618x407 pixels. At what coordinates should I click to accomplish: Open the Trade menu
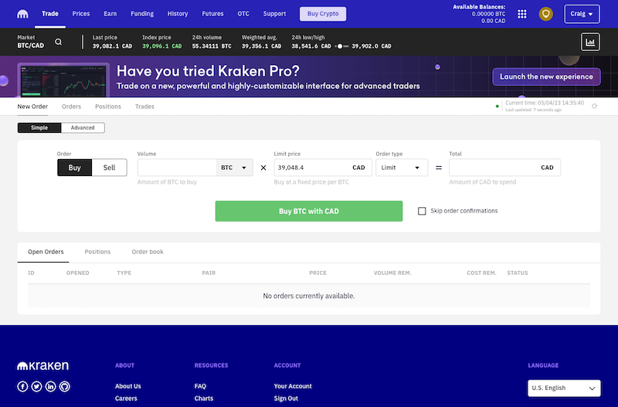[50, 14]
